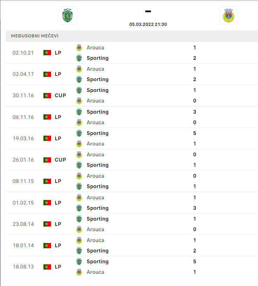Click Sporting's score 5 in 18.08.13 match
The height and width of the screenshot is (286, 258).
click(195, 262)
